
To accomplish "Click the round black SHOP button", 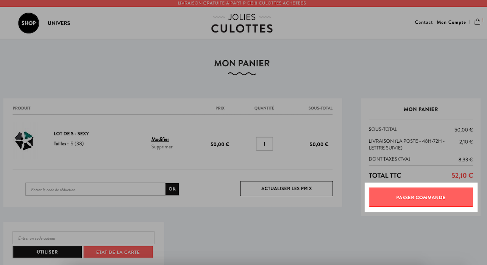I will pos(29,23).
